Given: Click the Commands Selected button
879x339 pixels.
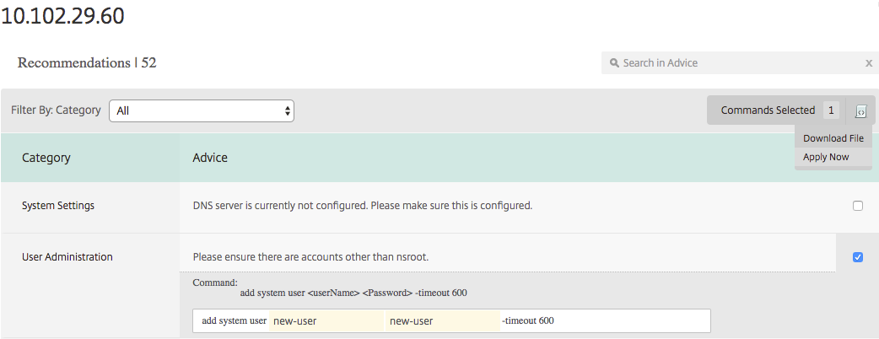Looking at the screenshot, I should pos(768,110).
